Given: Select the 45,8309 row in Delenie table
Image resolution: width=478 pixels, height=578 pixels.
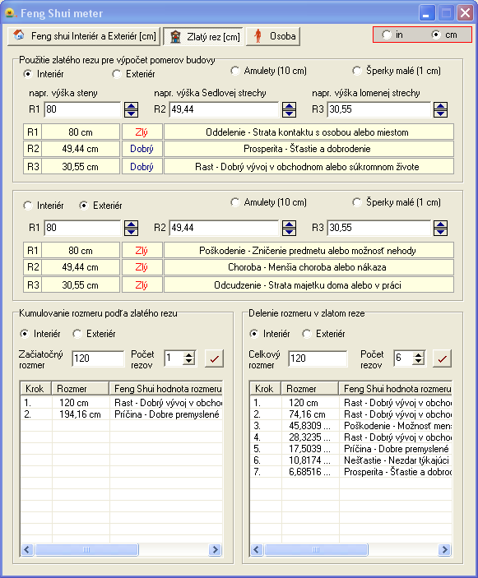Looking at the screenshot, I should pyautogui.click(x=350, y=426).
